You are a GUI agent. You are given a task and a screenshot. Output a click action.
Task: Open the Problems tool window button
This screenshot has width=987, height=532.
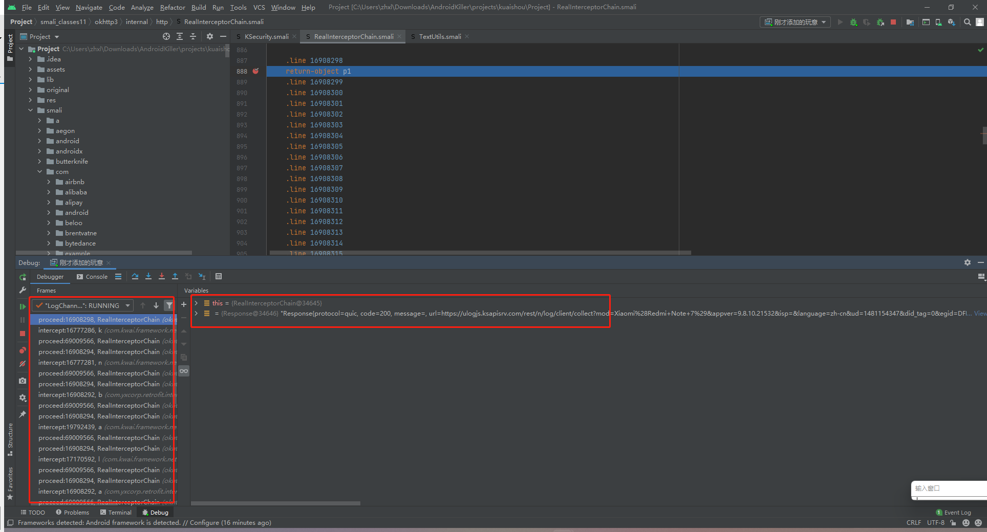tap(72, 512)
